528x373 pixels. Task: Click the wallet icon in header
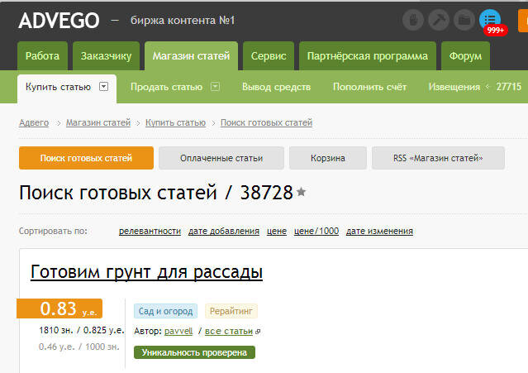click(464, 20)
